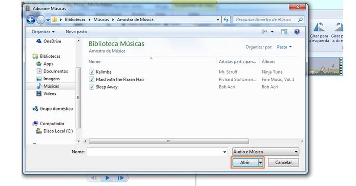Open Disco Local (C:)

(x=55, y=131)
